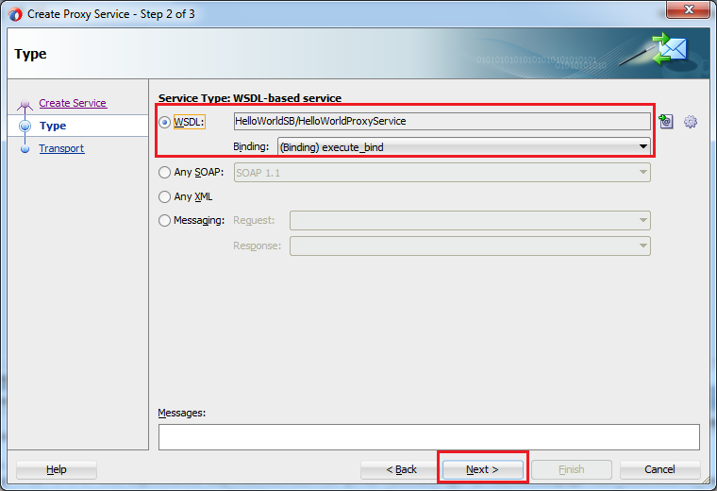Screen dimensions: 717x491
Task: Click in the WSDL path text field
Action: (442, 121)
